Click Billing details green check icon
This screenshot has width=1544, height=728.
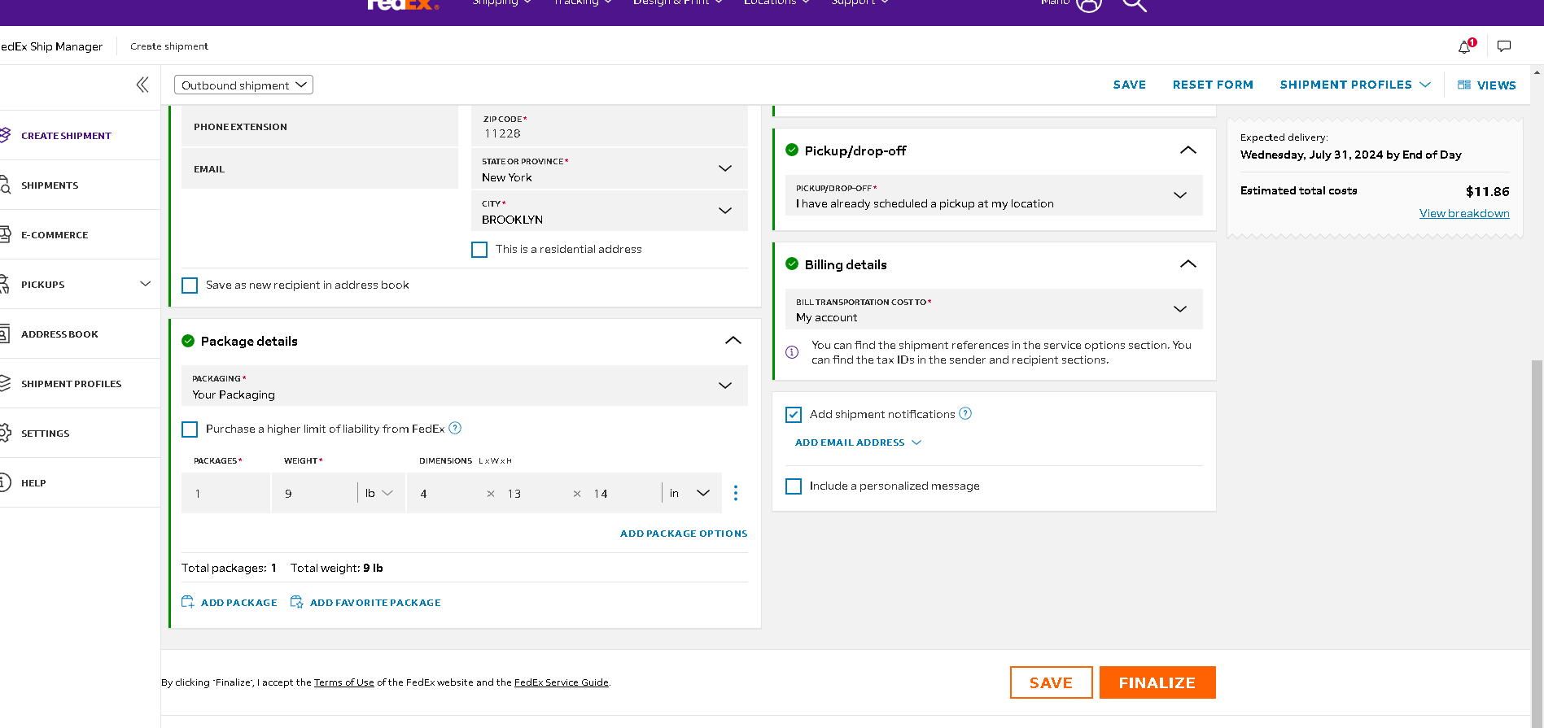(792, 264)
